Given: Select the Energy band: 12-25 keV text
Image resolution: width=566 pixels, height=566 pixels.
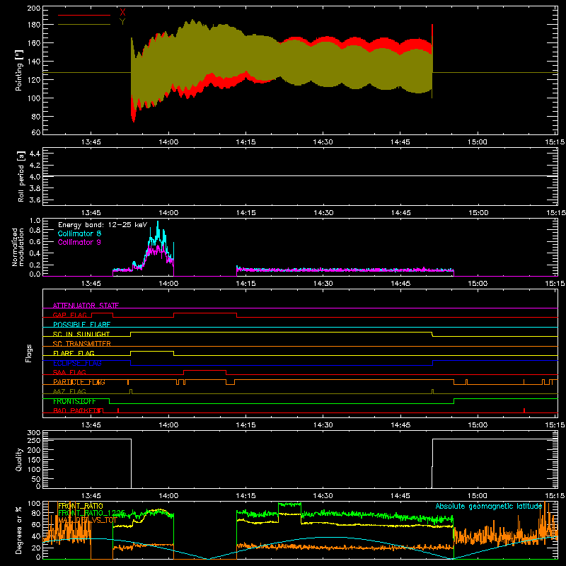Looking at the screenshot, I should pyautogui.click(x=103, y=225).
